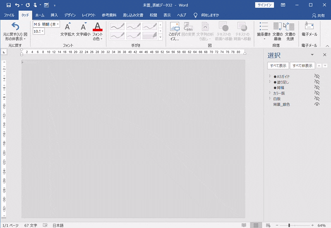
Task: Click 文書の最後 icon
Action: (277, 26)
